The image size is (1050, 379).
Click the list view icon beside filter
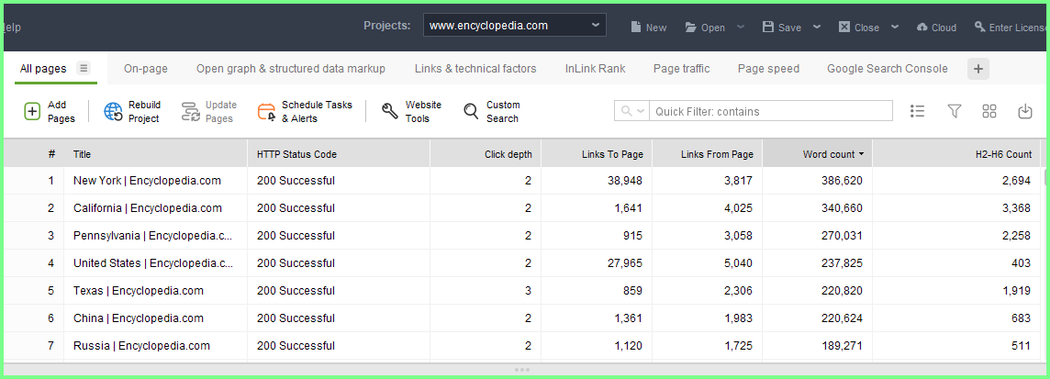(x=918, y=111)
